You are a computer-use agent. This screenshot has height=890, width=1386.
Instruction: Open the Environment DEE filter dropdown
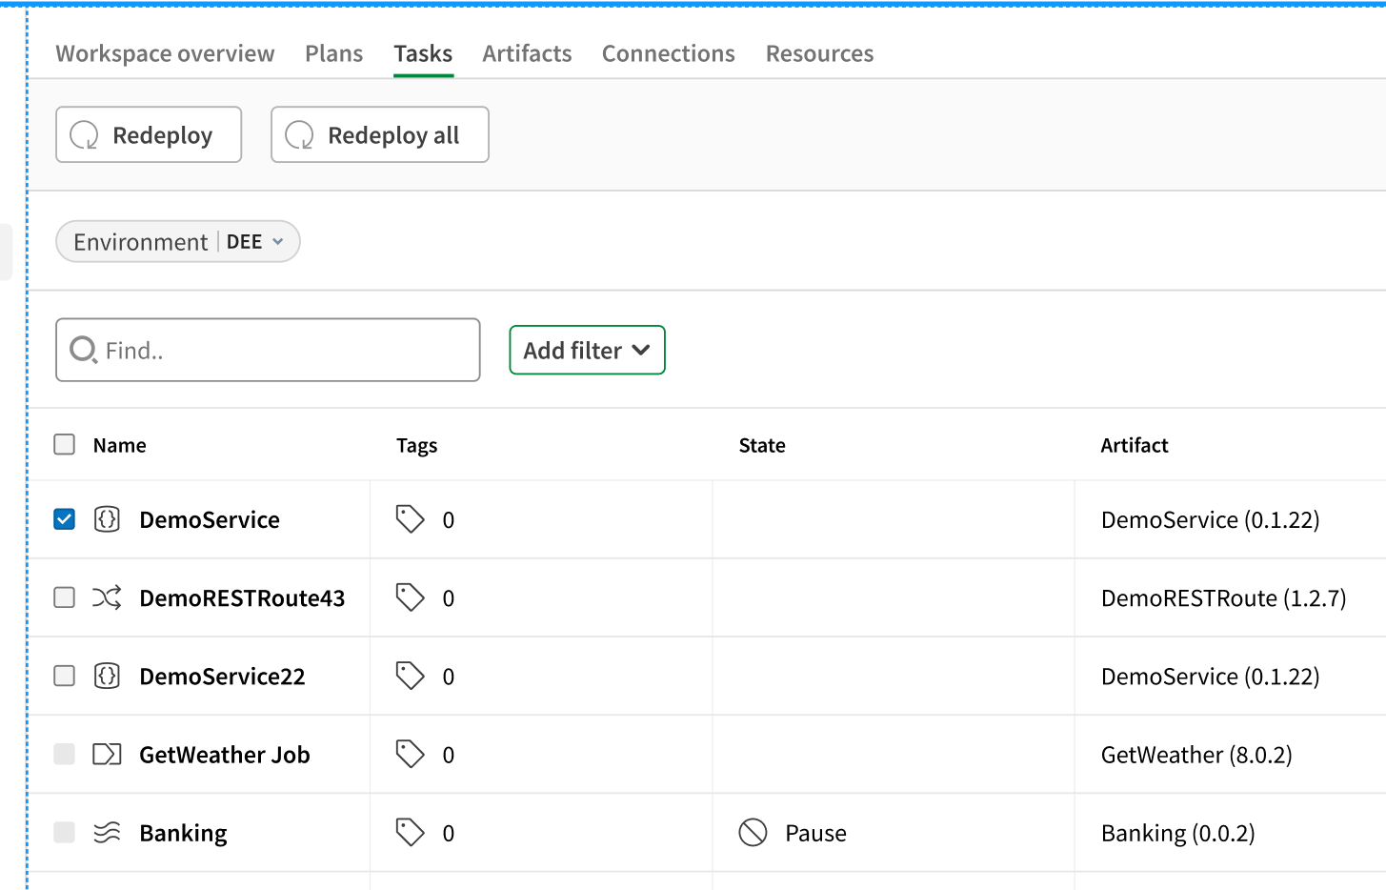(177, 241)
